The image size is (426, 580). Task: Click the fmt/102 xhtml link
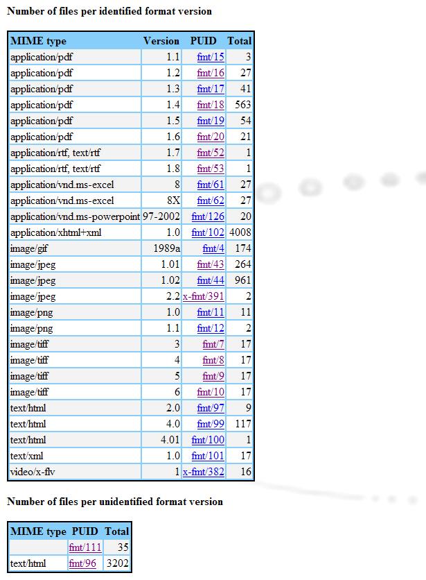(x=208, y=232)
